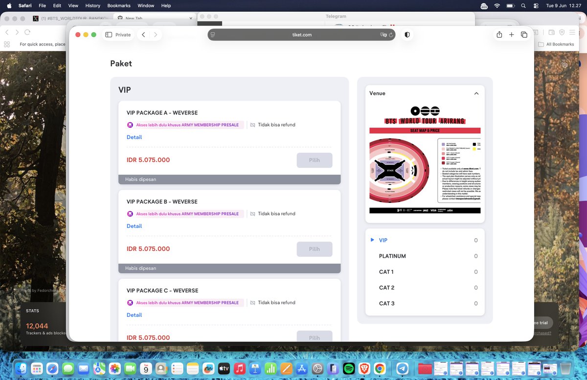Open Spotify from the Dock
This screenshot has width=587, height=380.
[x=349, y=368]
